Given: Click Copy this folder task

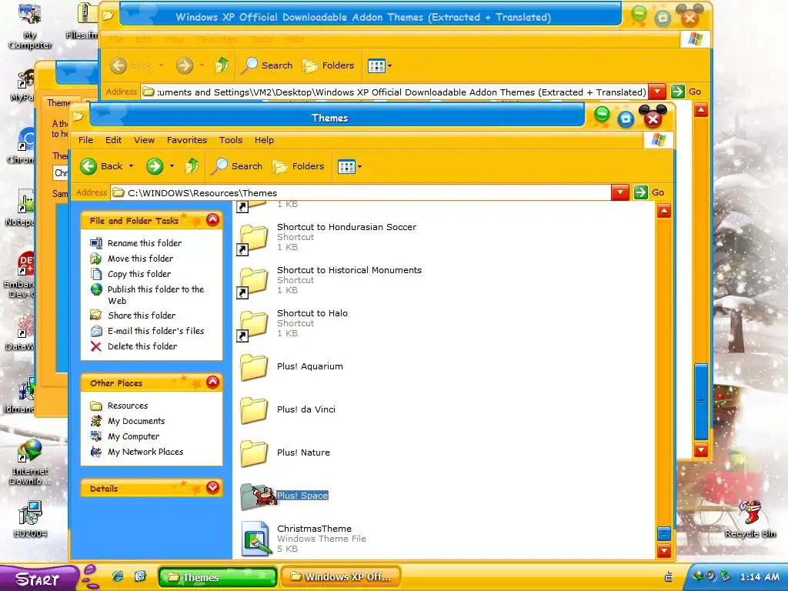Looking at the screenshot, I should coord(139,274).
